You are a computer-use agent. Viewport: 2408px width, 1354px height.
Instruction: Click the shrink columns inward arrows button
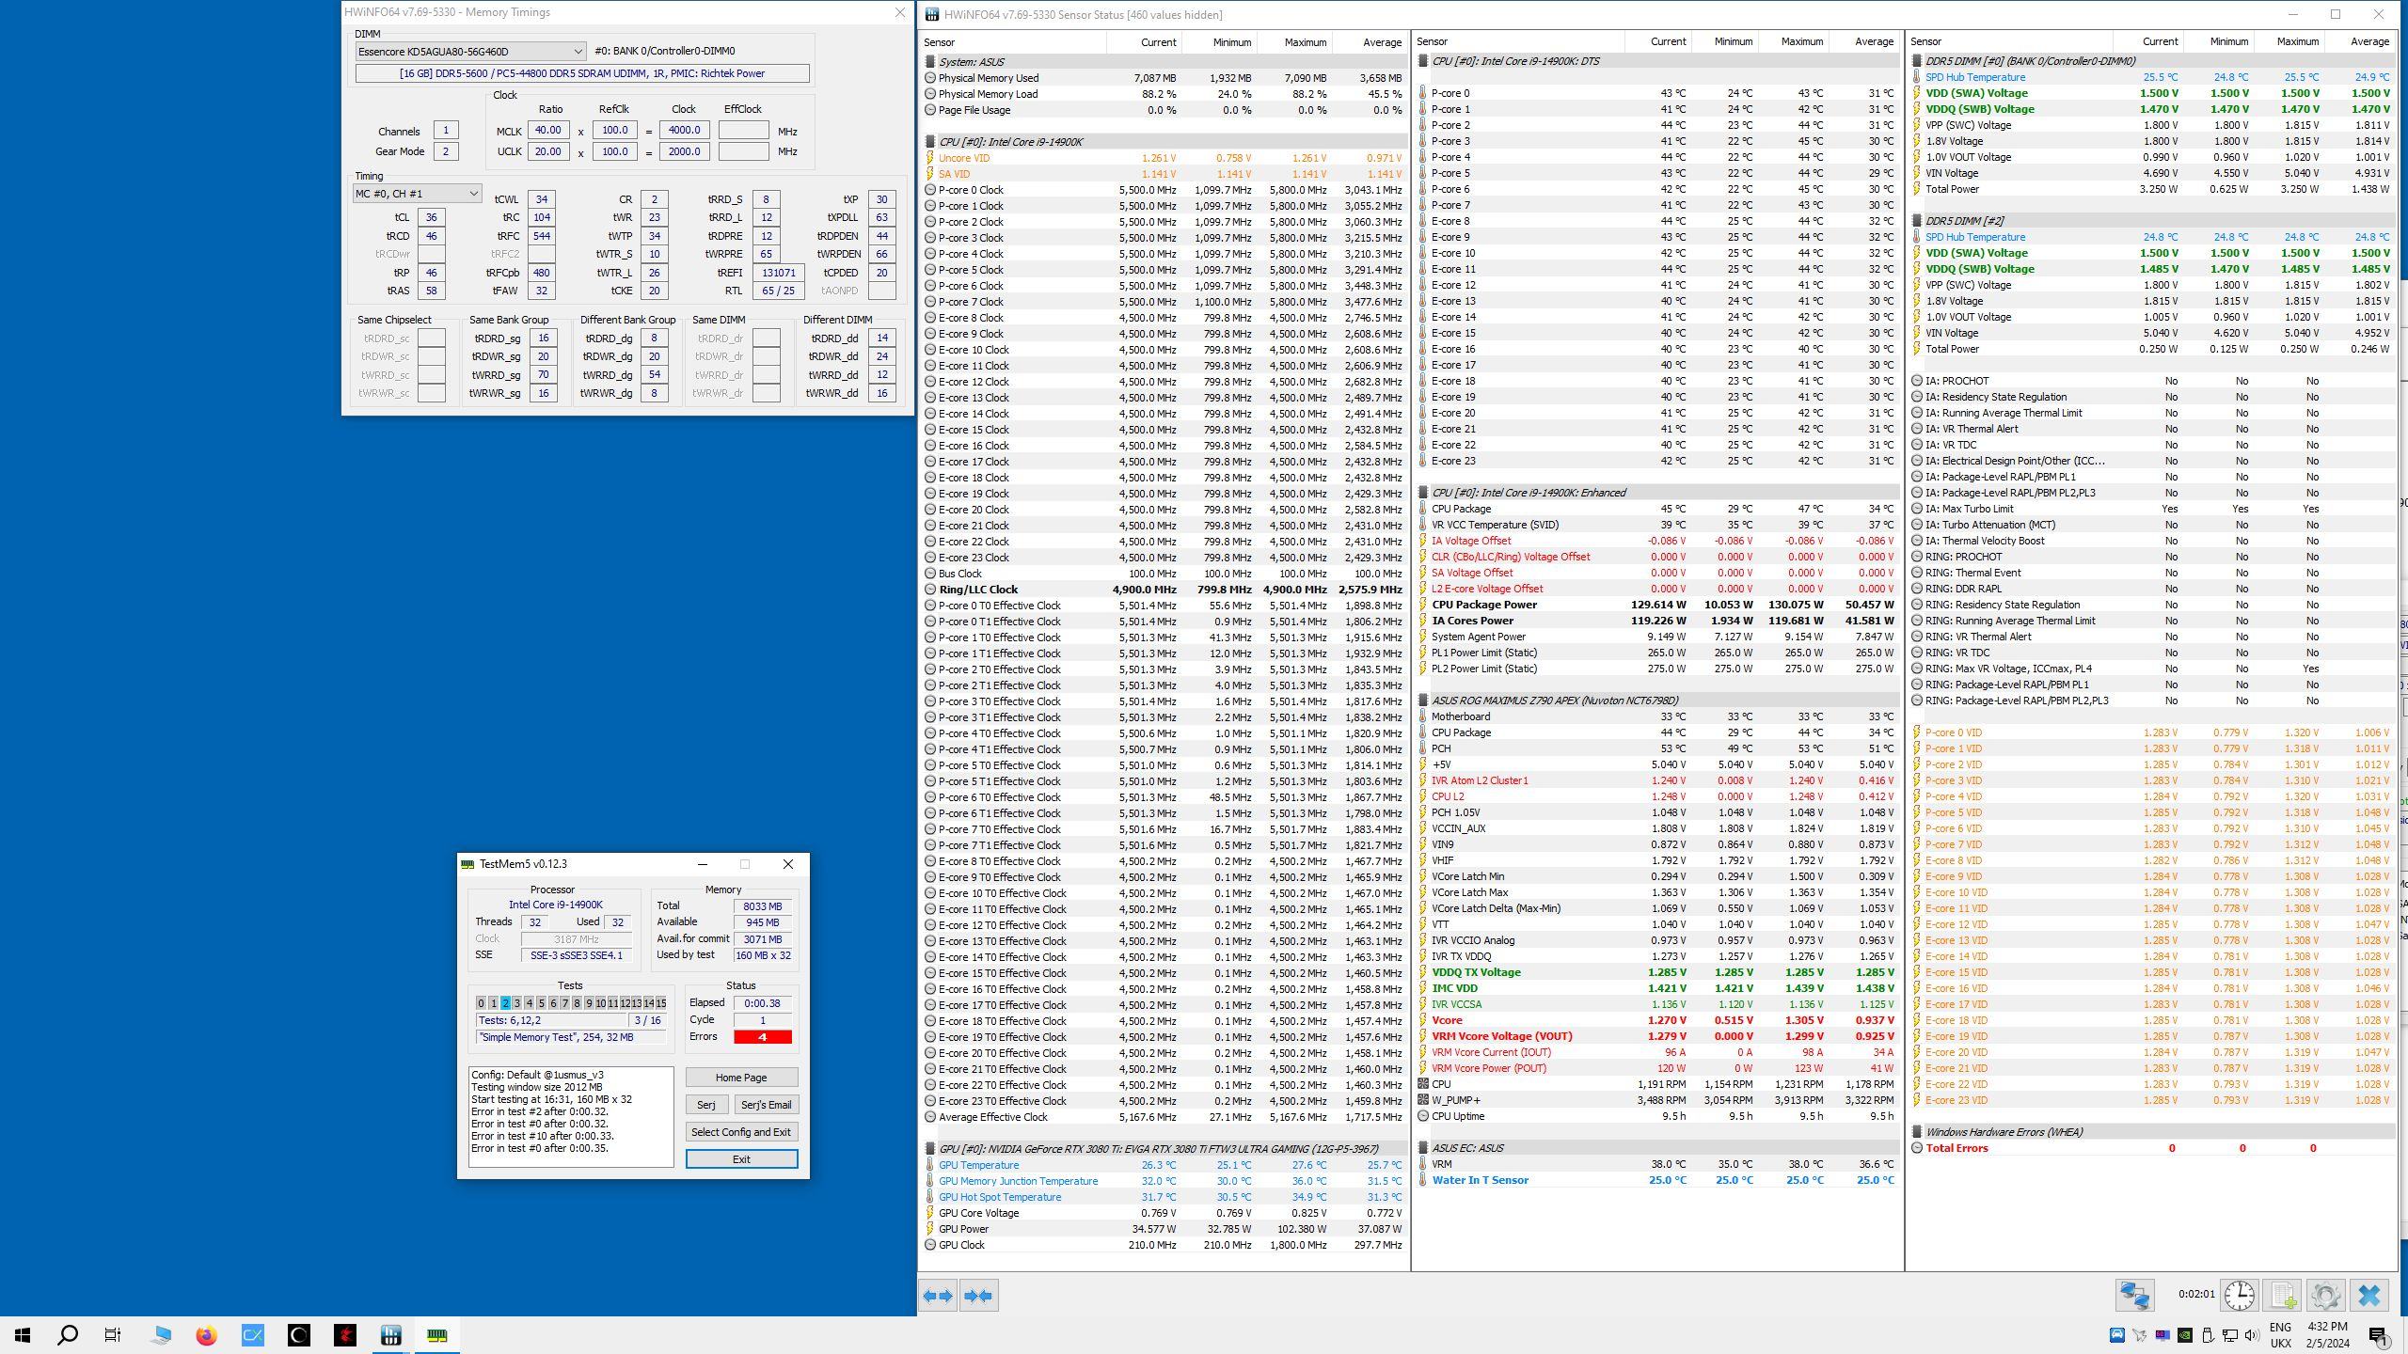point(978,1295)
